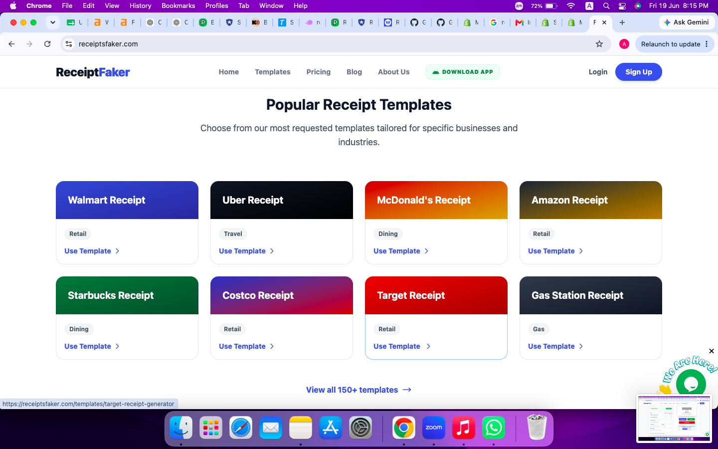Open the Apple menu

(x=13, y=6)
